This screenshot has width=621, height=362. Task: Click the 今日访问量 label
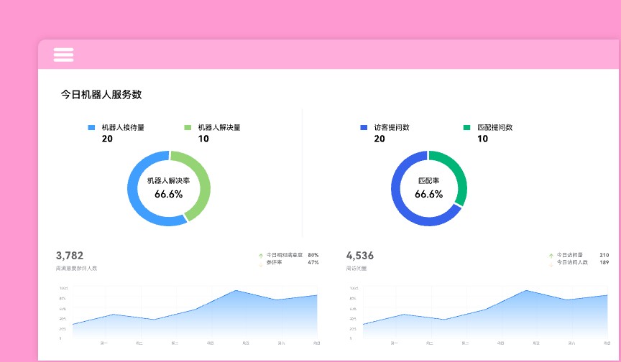coord(569,255)
